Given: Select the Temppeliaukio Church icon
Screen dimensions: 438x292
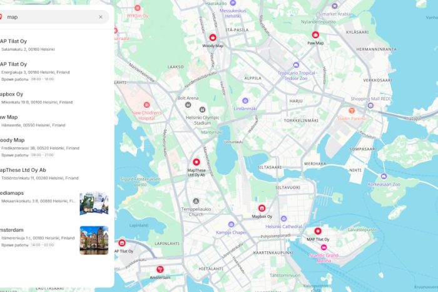Looking at the screenshot, I should (x=196, y=201).
